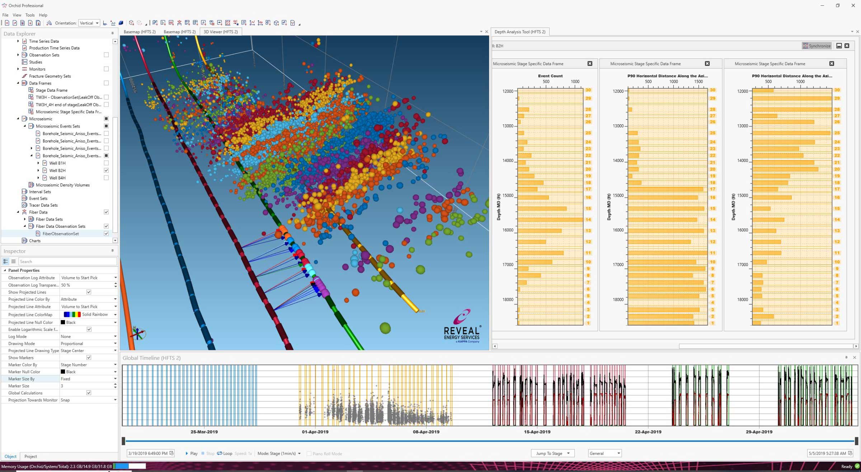Viewport: 861px width, 472px height.
Task: Open the Jump To Stage dropdown
Action: [552, 453]
